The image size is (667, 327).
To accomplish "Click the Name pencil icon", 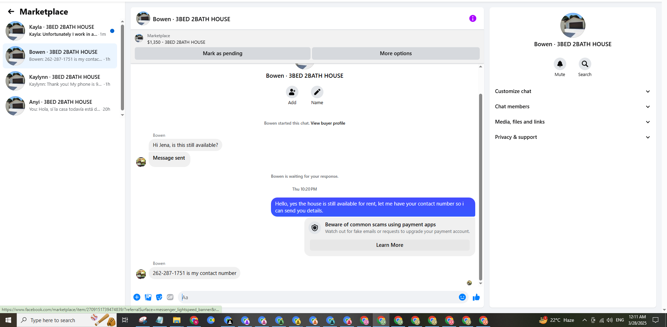I will pyautogui.click(x=317, y=92).
